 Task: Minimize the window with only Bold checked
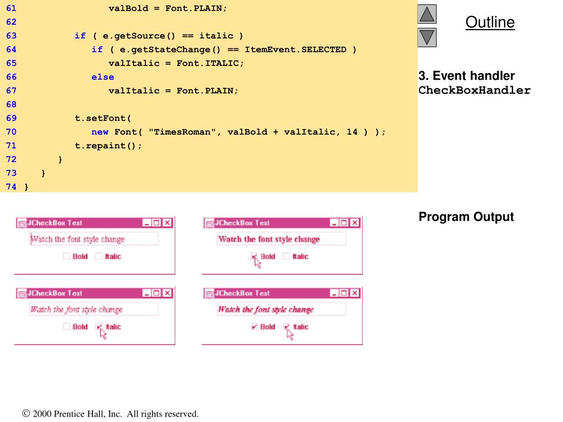pos(334,223)
